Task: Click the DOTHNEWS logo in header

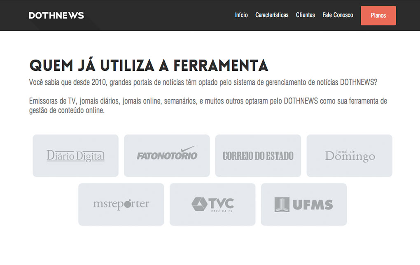Action: [x=56, y=16]
